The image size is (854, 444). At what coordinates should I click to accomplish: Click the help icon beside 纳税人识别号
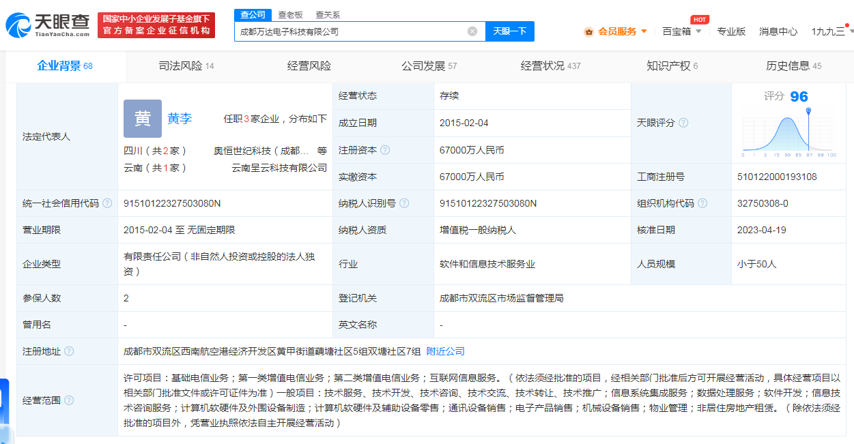click(x=404, y=203)
